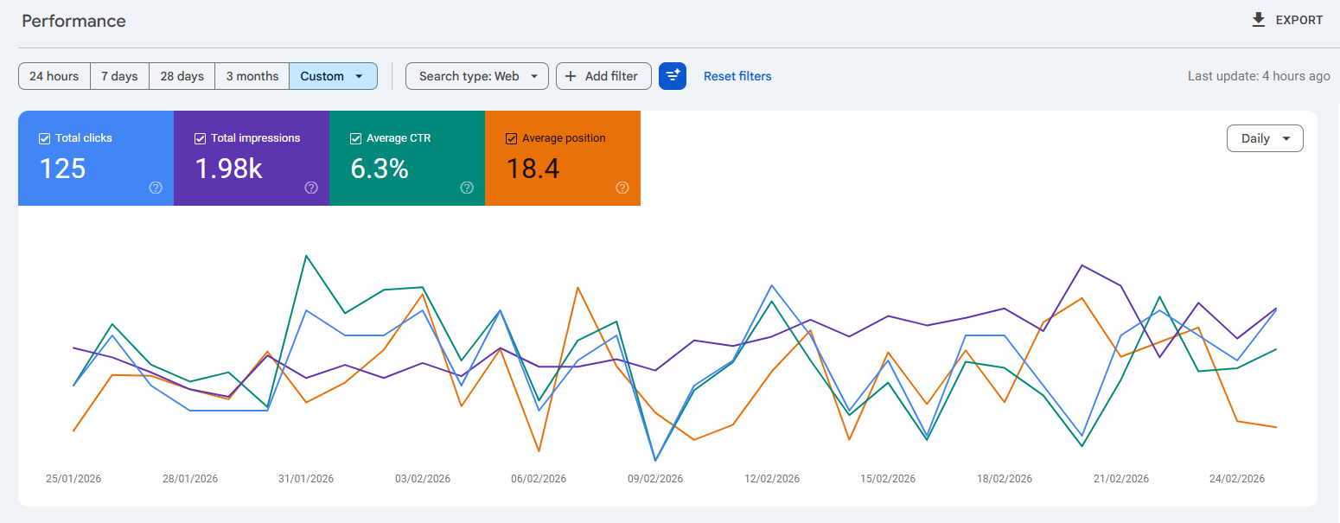The width and height of the screenshot is (1340, 523).
Task: Click the Add filter button
Action: [603, 76]
